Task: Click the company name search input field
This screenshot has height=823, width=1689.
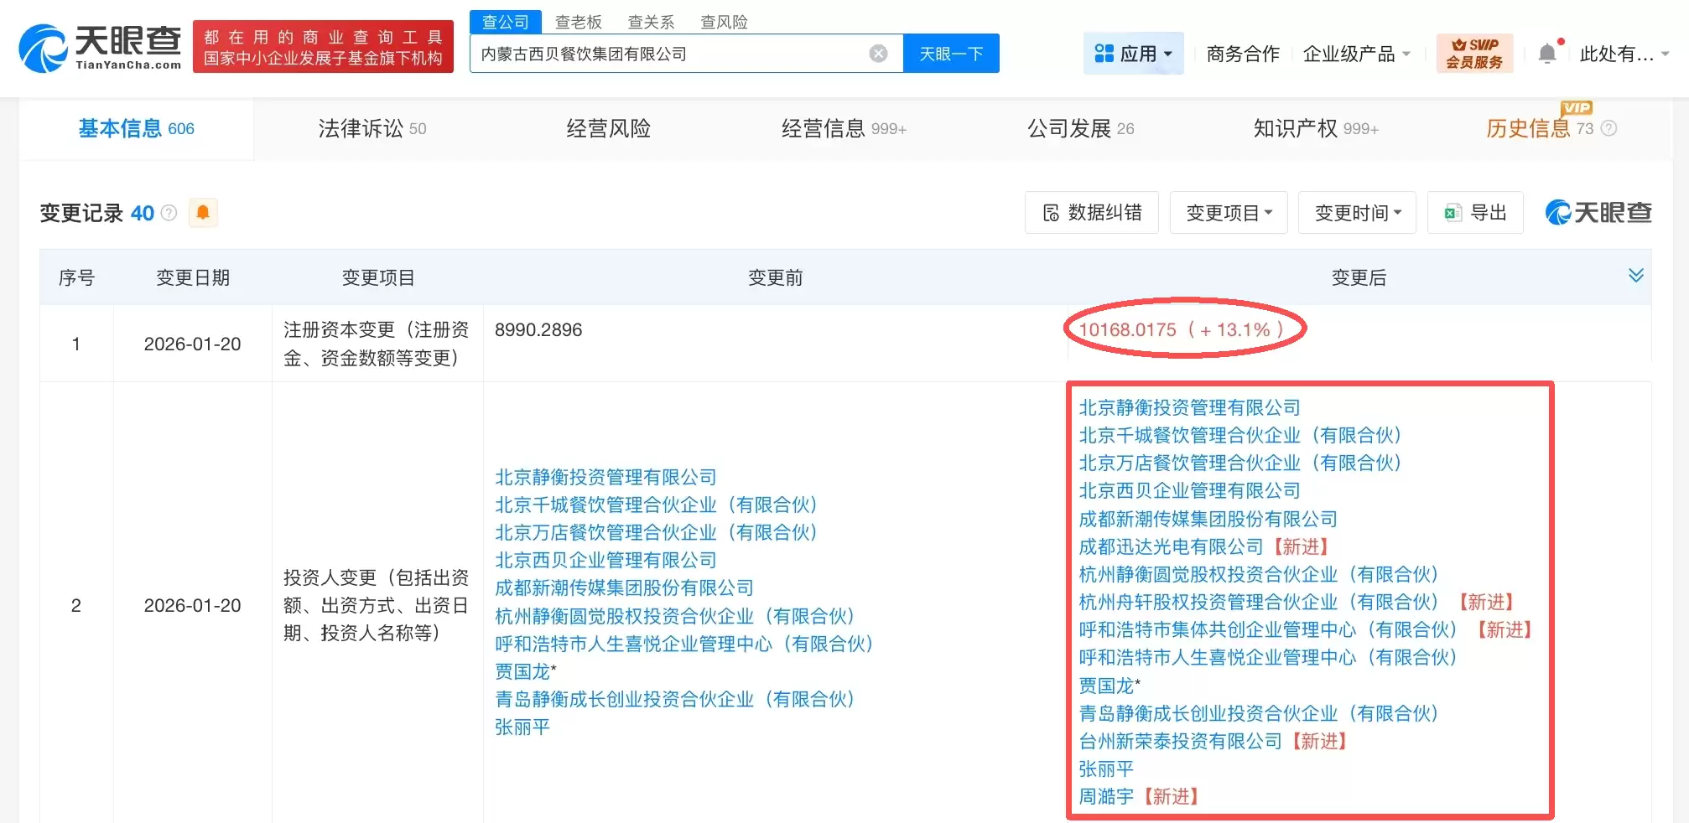Action: [x=671, y=54]
